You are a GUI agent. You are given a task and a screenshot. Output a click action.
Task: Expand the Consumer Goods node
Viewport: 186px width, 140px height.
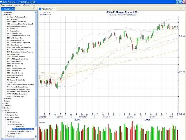pos(6,117)
